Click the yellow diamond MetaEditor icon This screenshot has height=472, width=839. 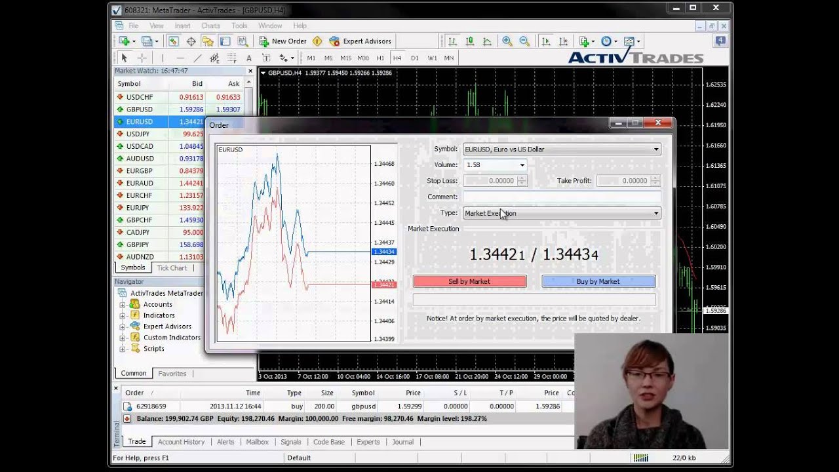point(317,41)
